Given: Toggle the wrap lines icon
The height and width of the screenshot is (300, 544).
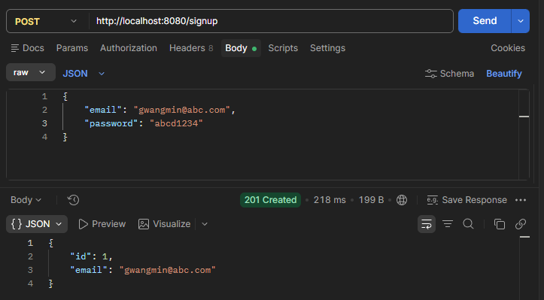Looking at the screenshot, I should click(427, 224).
